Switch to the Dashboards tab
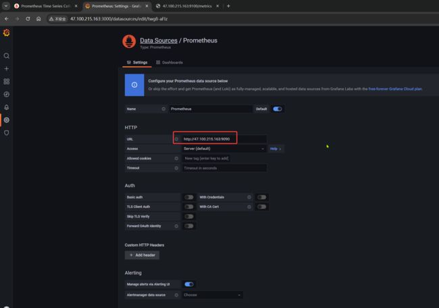This screenshot has width=439, height=308. [170, 62]
